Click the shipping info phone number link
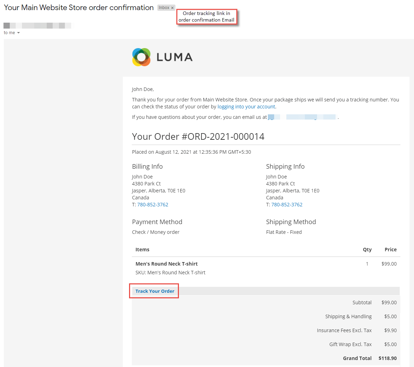414x367 pixels. pyautogui.click(x=287, y=204)
